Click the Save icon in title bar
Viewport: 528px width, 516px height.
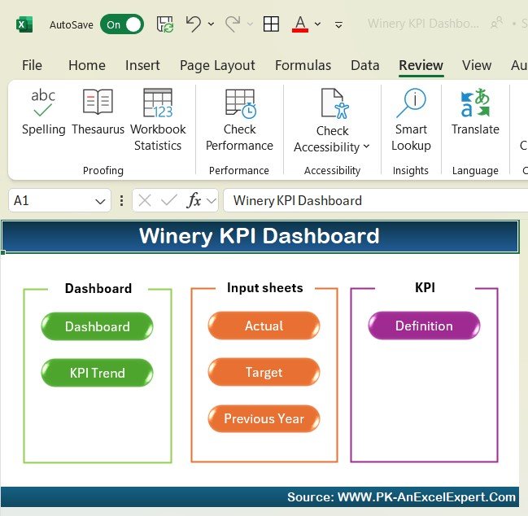pos(165,24)
